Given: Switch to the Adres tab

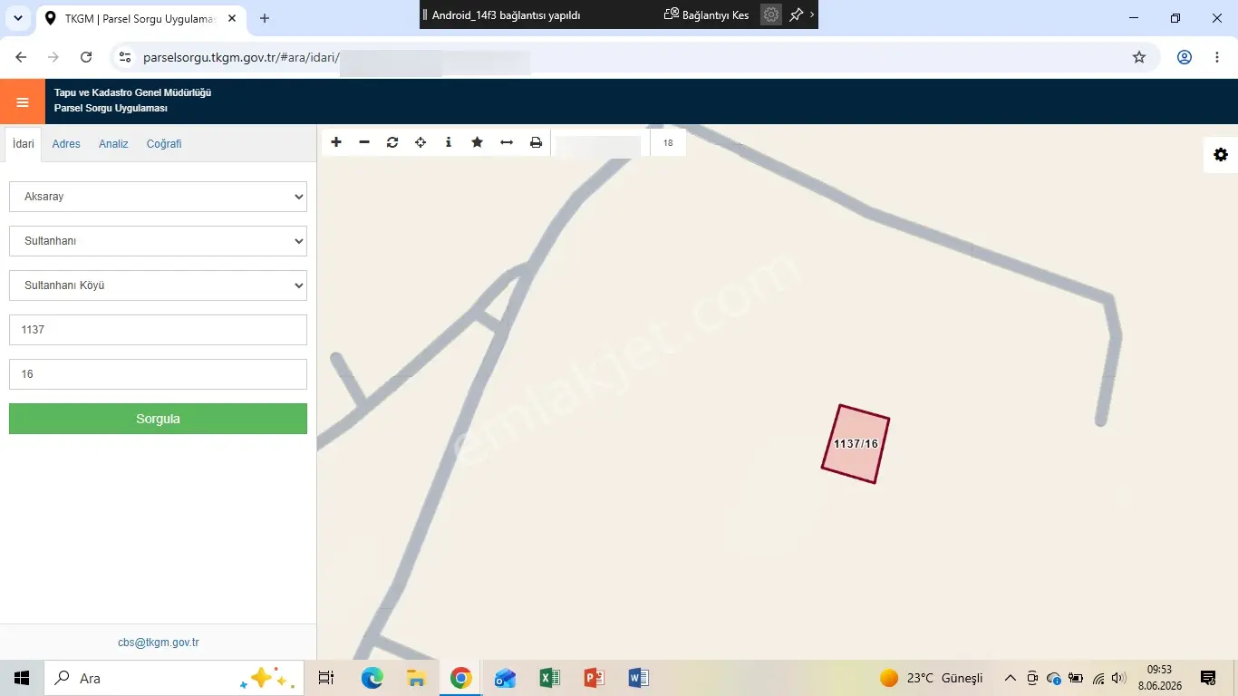Looking at the screenshot, I should tap(66, 144).
